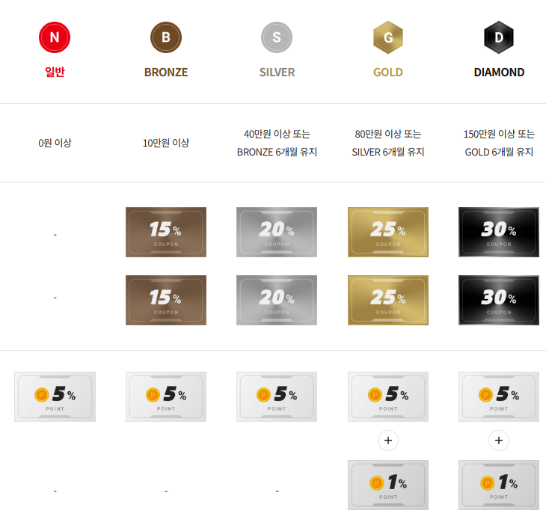Image resolution: width=546 pixels, height=516 pixels.
Task: Click the 5% point card under 일반
Action: (55, 396)
